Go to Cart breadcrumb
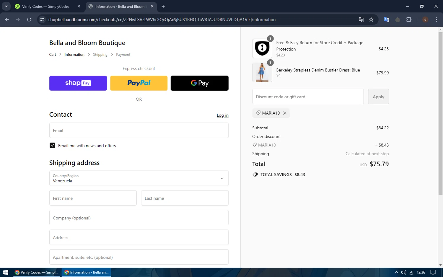Viewport: 443px width, 277px height. tap(53, 55)
